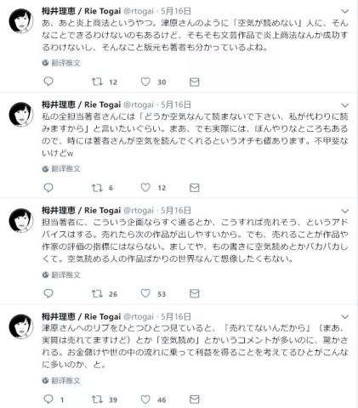Open @rtogai handle in second tweet

point(139,105)
